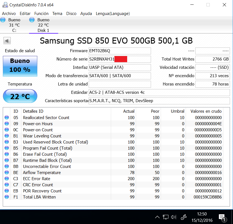Click status orb of Program Fail Count row

pyautogui.click(x=7, y=148)
